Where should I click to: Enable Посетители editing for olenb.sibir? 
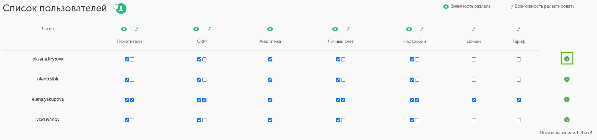(x=132, y=80)
